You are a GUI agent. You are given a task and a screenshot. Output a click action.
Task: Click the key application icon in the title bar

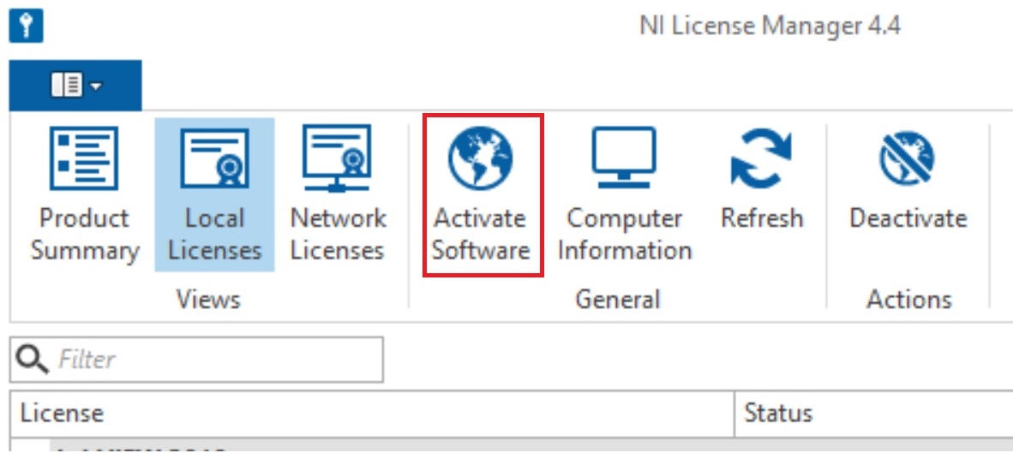tap(26, 26)
